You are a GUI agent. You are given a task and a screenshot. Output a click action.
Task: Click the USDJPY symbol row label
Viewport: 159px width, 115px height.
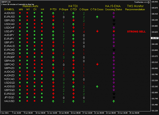pos(9,31)
